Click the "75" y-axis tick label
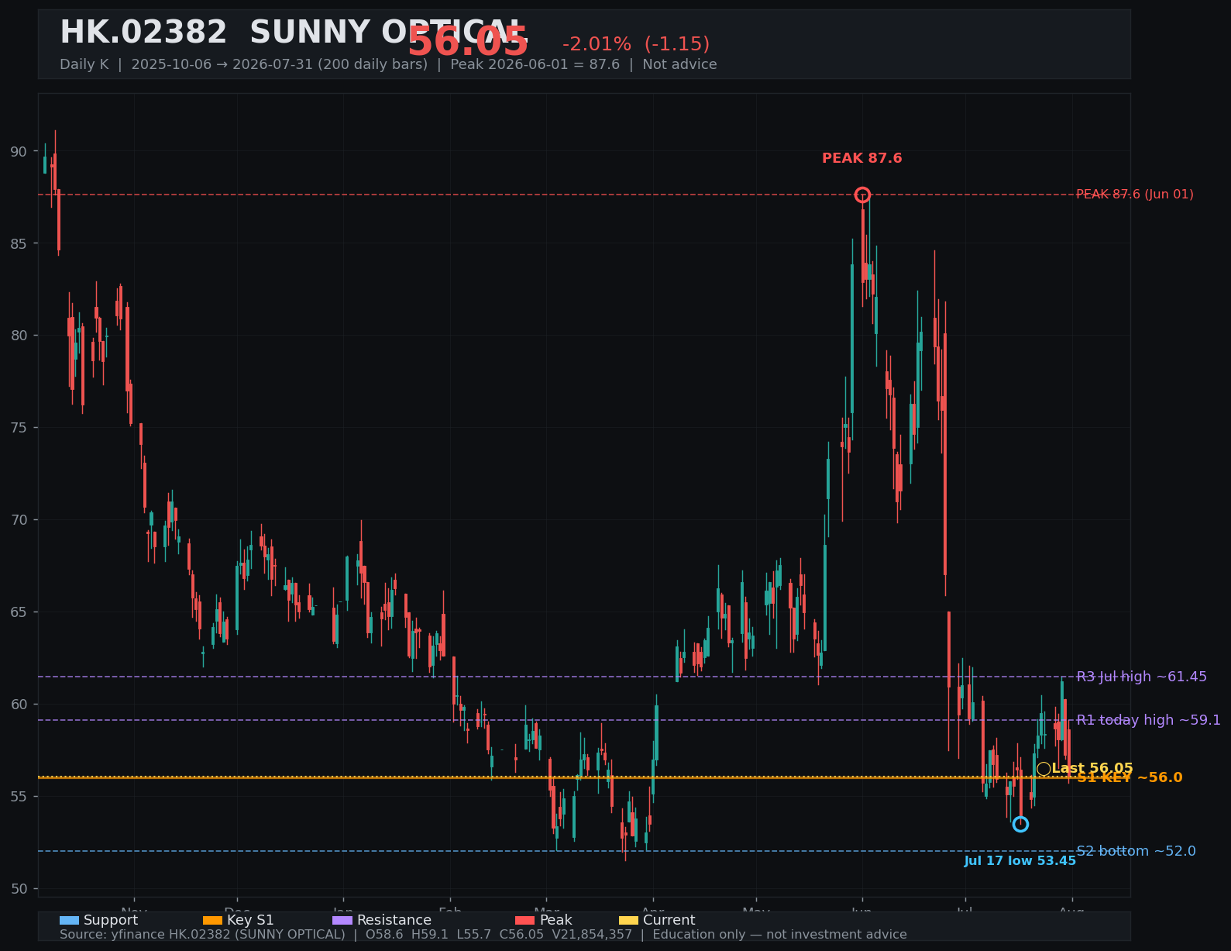This screenshot has height=951, width=1231. coord(19,428)
